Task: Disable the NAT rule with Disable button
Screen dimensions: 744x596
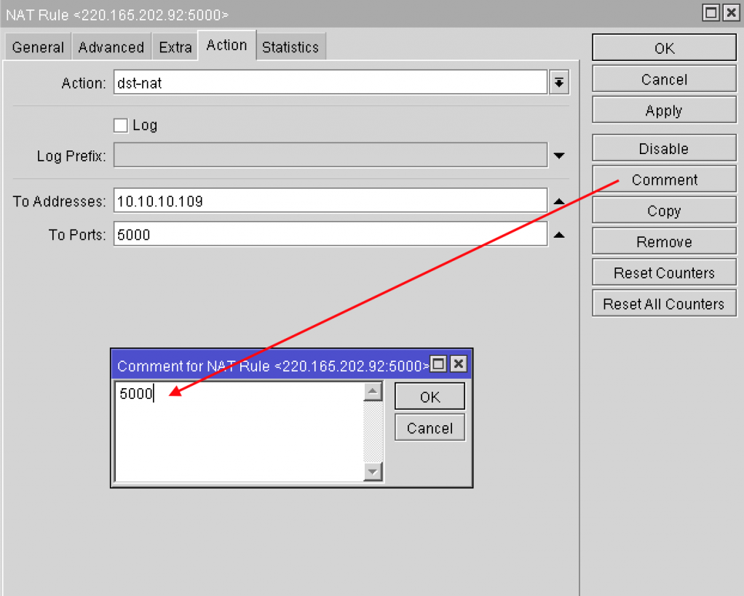Action: [x=664, y=148]
